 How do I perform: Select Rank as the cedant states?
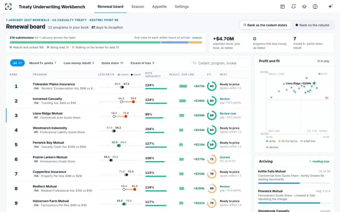tap(265, 25)
